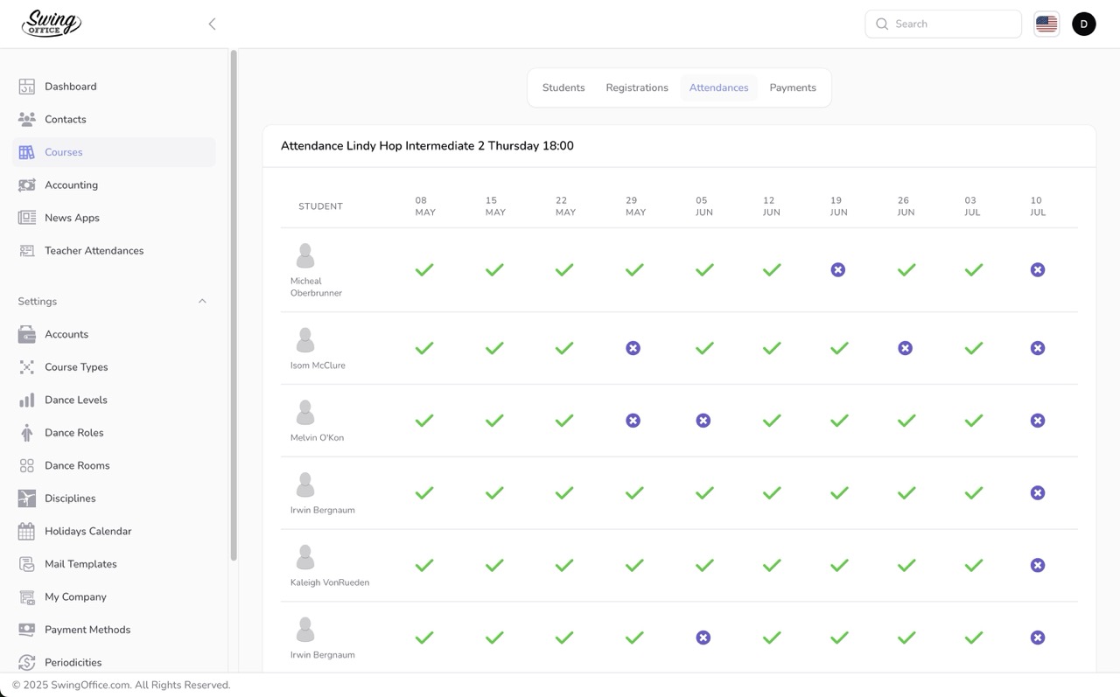Open the Dashboard sidebar icon
Screen dimensions: 1120x697
[27, 87]
